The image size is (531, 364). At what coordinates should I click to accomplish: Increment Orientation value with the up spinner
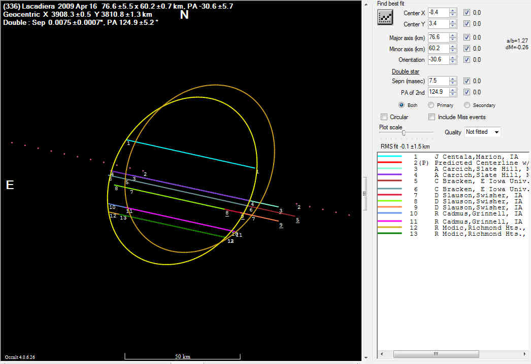(x=453, y=58)
